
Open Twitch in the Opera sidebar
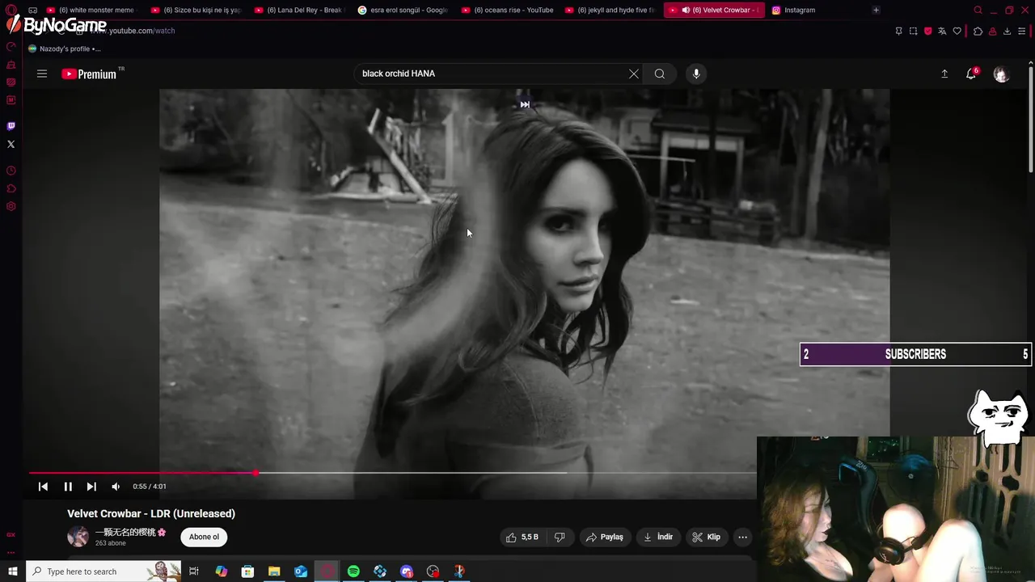click(11, 126)
